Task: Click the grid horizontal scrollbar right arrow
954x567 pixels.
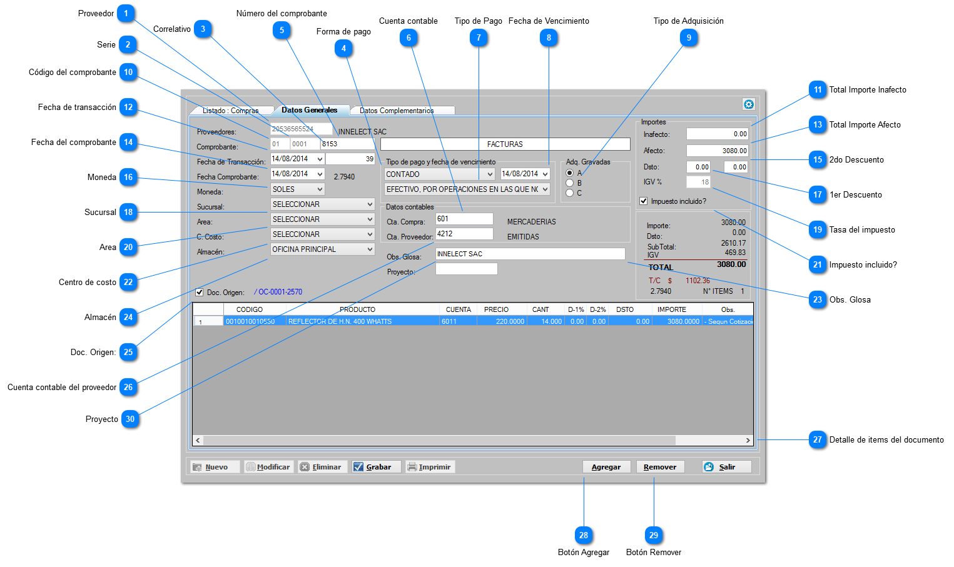Action: pyautogui.click(x=748, y=440)
